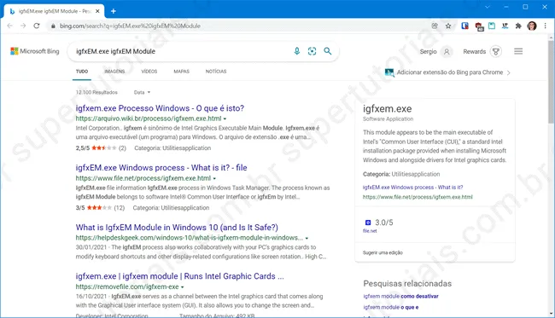Click the browser address bar URL

pyautogui.click(x=130, y=26)
